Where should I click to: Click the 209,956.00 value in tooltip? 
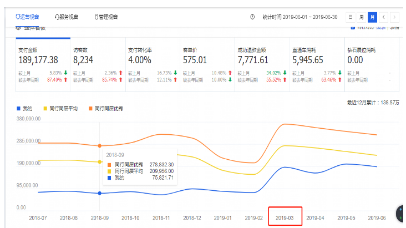point(161,171)
